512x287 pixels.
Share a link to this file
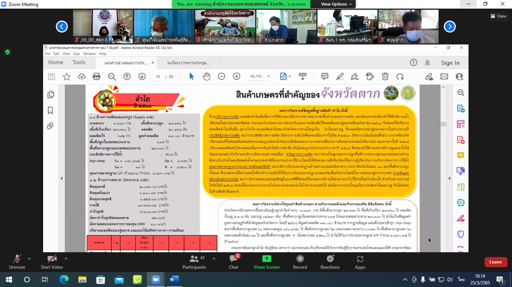point(429,76)
